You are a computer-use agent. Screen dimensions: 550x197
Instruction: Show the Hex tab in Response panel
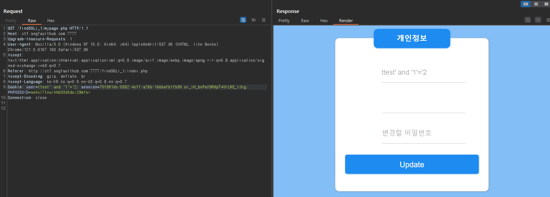[x=324, y=21]
